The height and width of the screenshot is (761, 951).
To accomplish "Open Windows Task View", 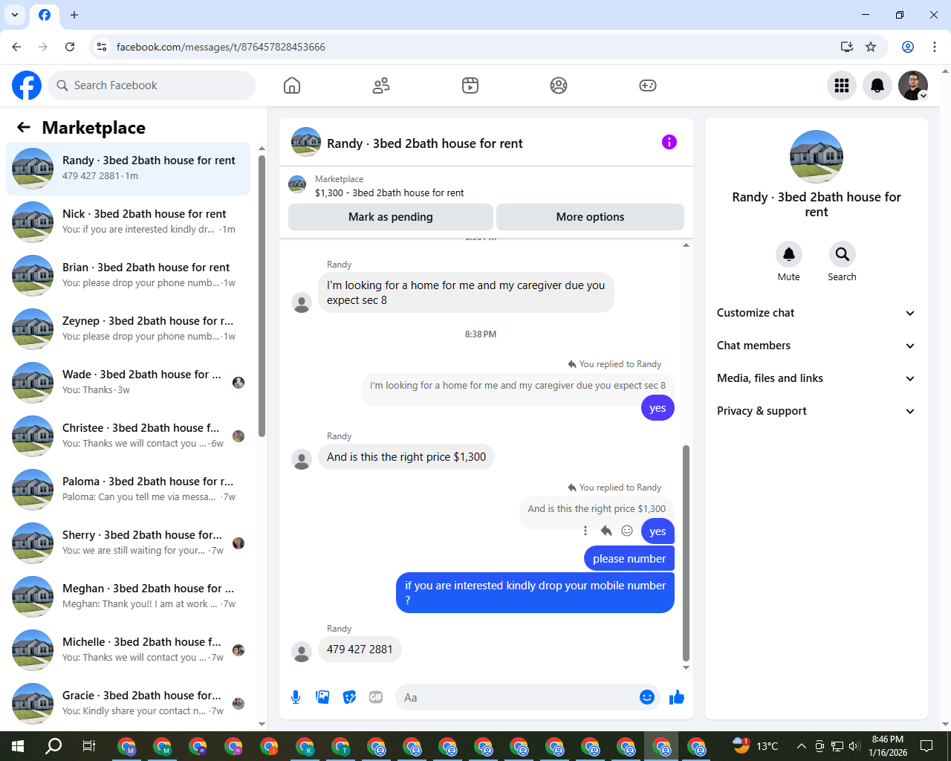I will 89,746.
